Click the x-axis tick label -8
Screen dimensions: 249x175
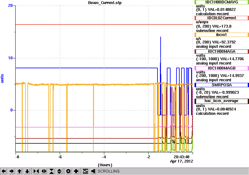(17, 157)
